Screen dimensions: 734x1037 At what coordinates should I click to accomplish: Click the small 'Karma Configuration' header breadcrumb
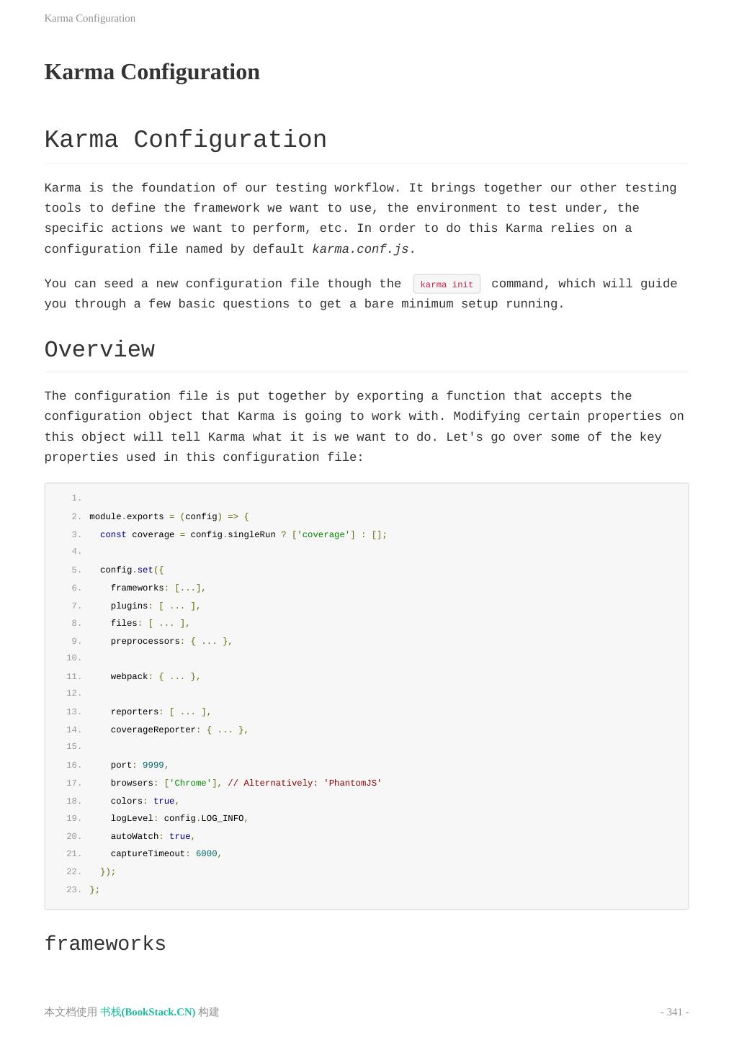[90, 18]
